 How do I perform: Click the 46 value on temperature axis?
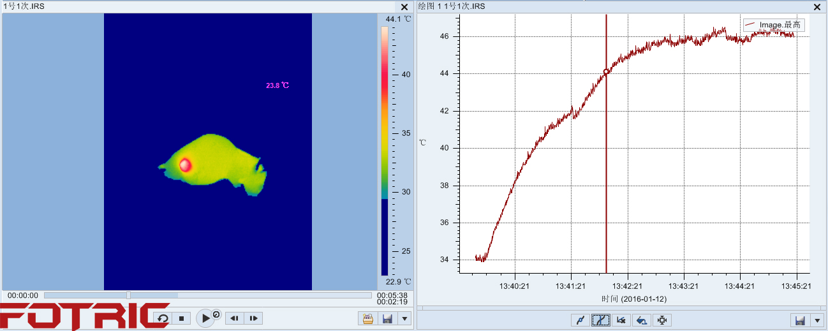[444, 36]
